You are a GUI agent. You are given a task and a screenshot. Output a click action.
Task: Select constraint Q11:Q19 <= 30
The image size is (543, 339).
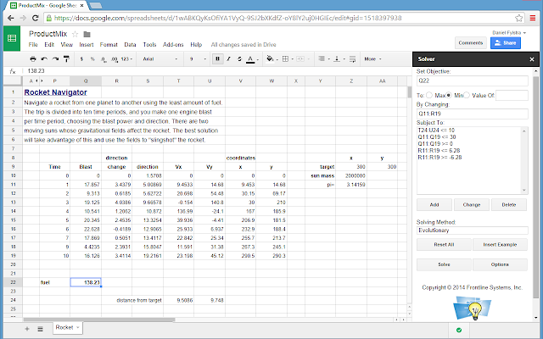coord(437,137)
